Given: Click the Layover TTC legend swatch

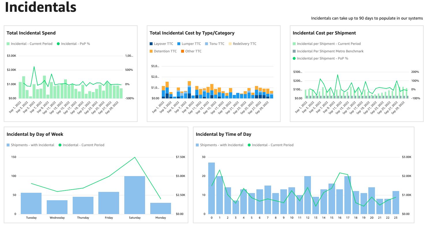Looking at the screenshot, I should tap(151, 44).
